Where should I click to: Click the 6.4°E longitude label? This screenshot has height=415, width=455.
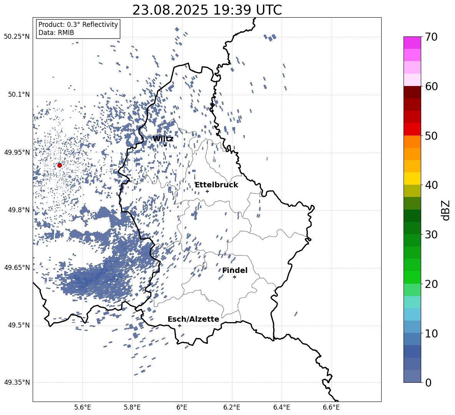[281, 407]
